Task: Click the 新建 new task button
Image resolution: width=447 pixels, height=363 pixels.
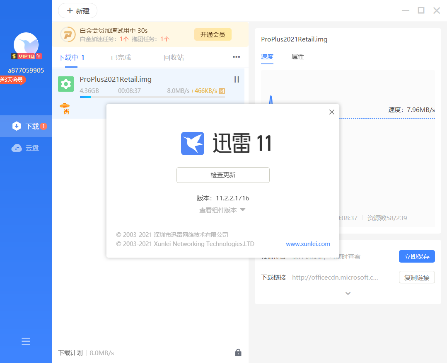Action: 77,11
